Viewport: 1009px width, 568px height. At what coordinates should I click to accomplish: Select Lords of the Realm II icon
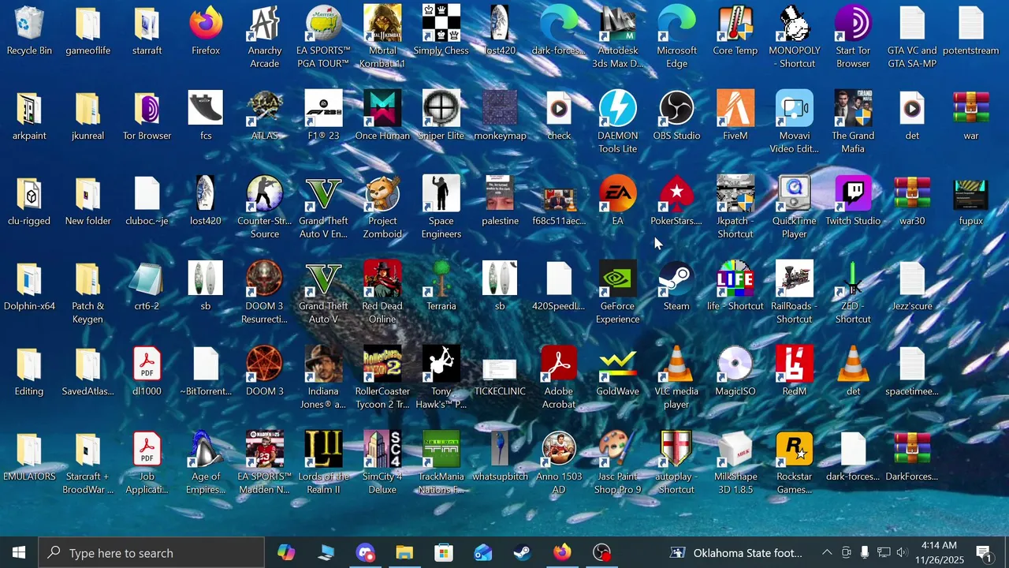click(x=323, y=464)
